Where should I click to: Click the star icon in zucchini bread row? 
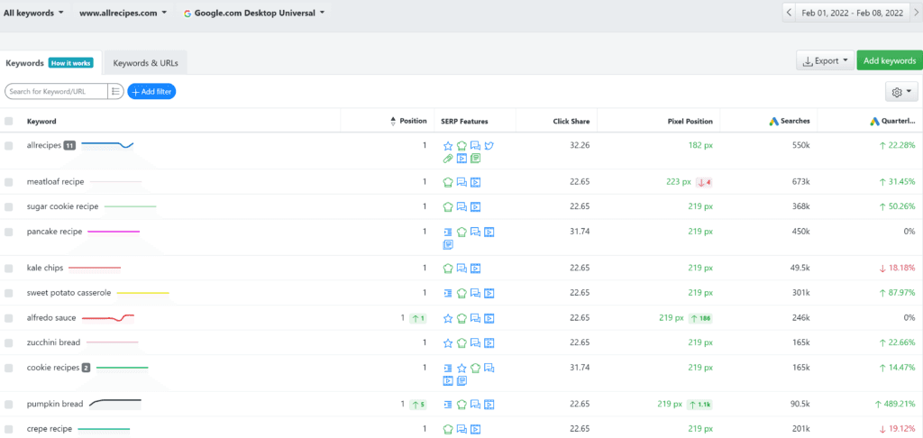[x=448, y=342]
